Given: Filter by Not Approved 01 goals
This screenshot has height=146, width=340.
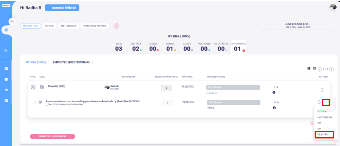Looking at the screenshot, I should coord(238,47).
